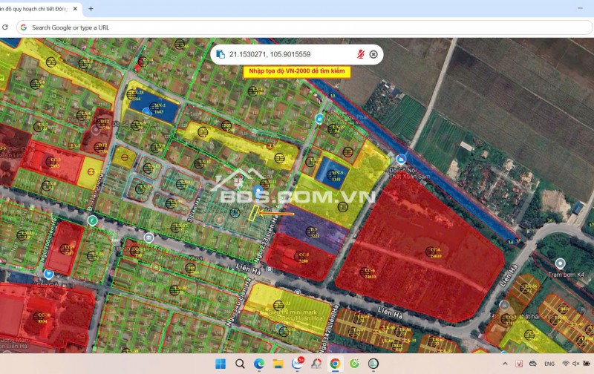Click the 'Đồ Gỗ Nội Thất Xuân Sâm' label
This screenshot has width=594, height=374.
point(410,174)
